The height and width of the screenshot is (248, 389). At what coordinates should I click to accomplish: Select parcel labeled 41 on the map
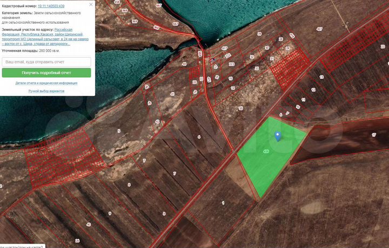pos(172,94)
